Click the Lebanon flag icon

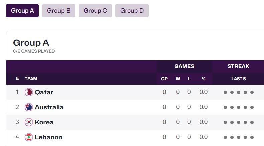click(x=29, y=137)
